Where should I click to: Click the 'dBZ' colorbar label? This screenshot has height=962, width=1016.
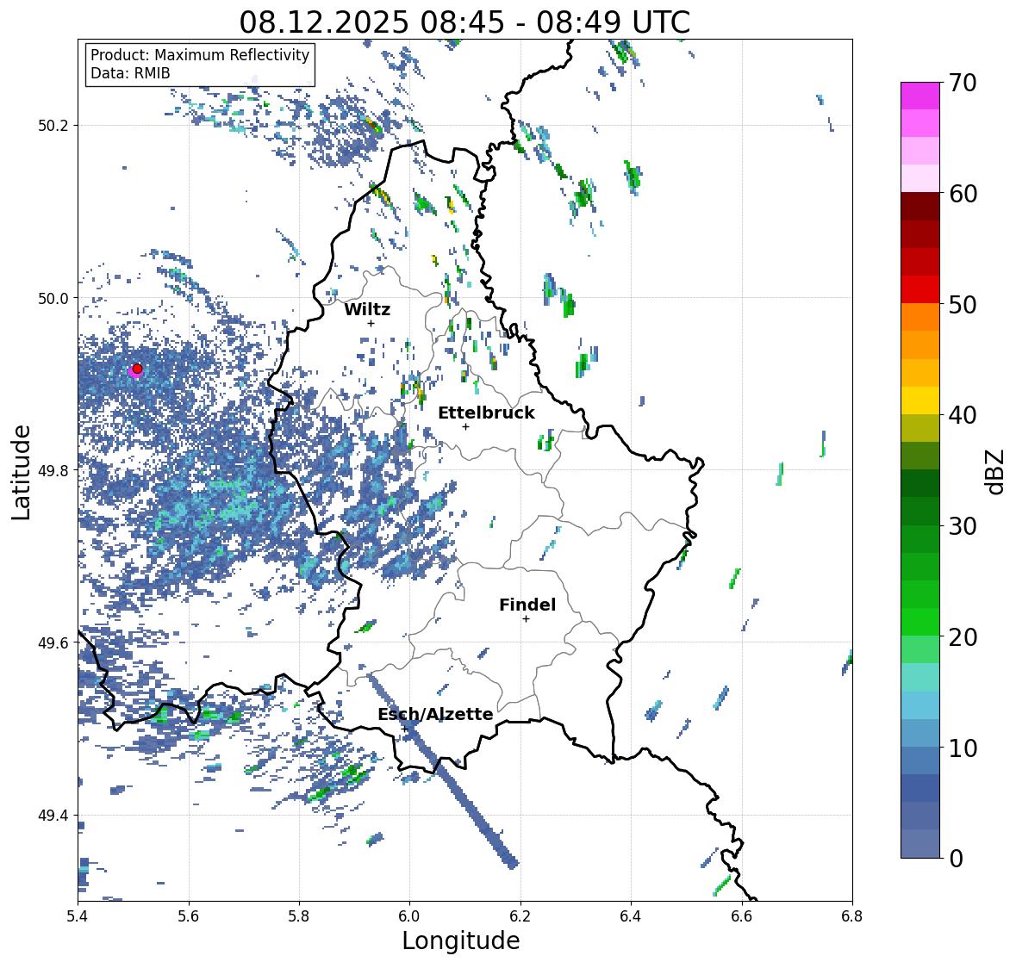pos(996,471)
